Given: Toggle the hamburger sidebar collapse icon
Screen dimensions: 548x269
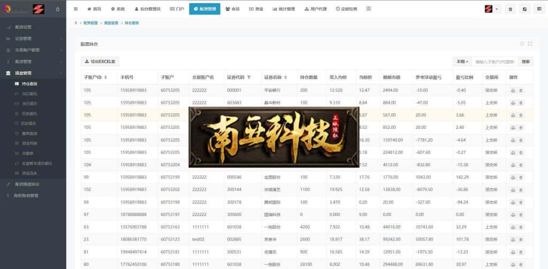Looking at the screenshot, I should pyautogui.click(x=76, y=9).
